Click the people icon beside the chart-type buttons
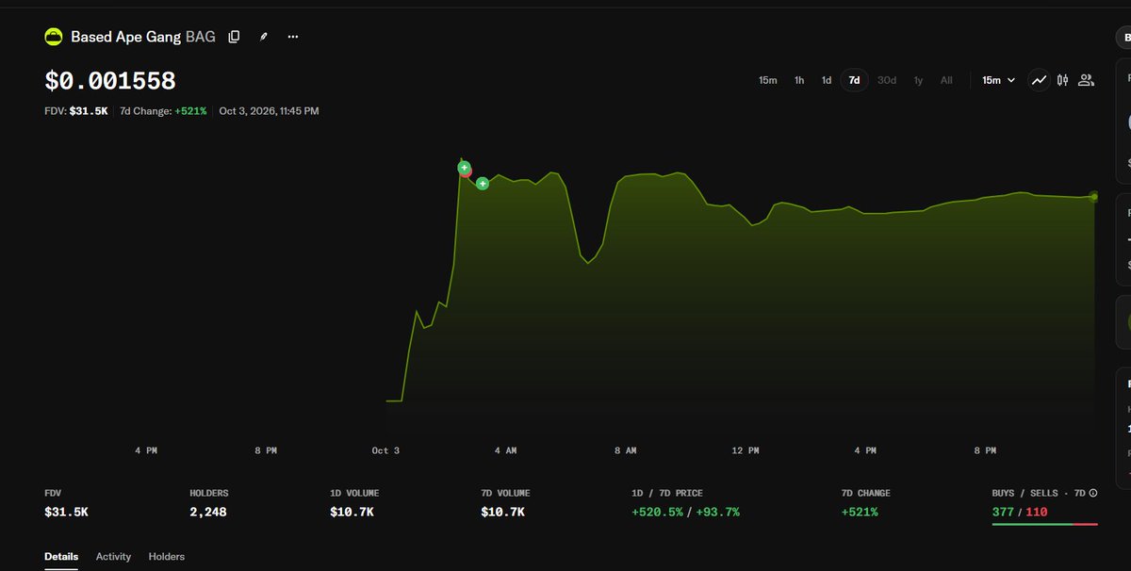The image size is (1131, 571). [x=1086, y=80]
